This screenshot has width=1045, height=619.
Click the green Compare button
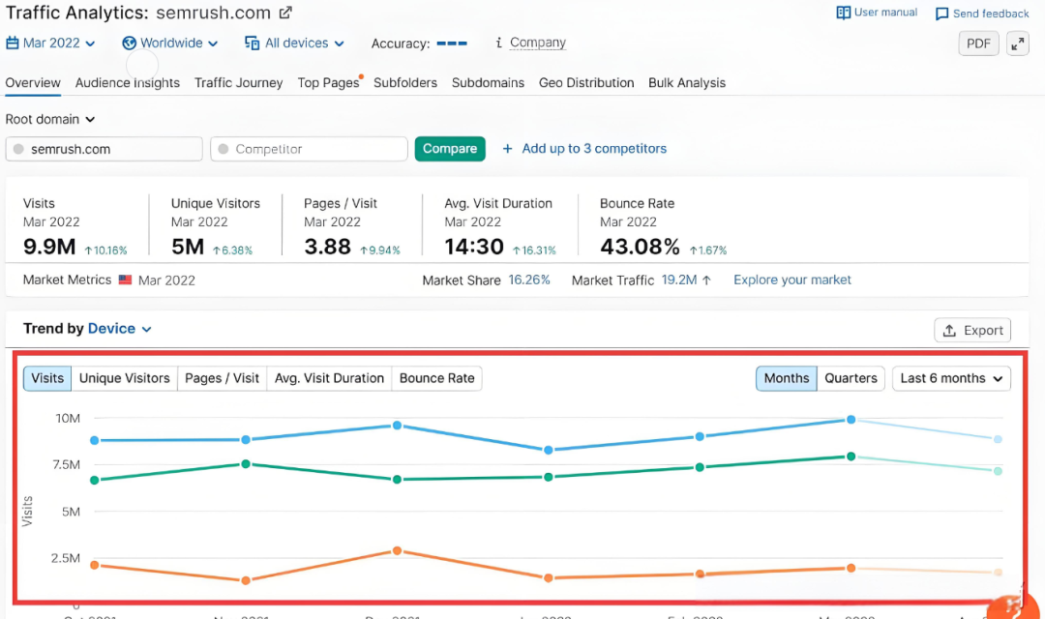coord(450,149)
